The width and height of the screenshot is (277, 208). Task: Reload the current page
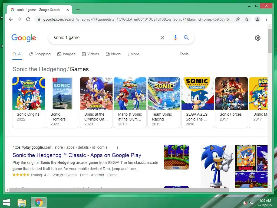pos(28,19)
